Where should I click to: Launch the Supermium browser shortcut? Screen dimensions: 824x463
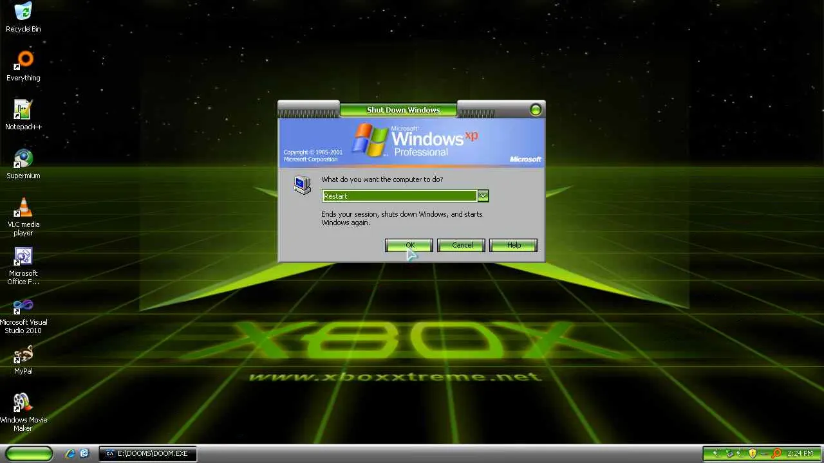23,164
